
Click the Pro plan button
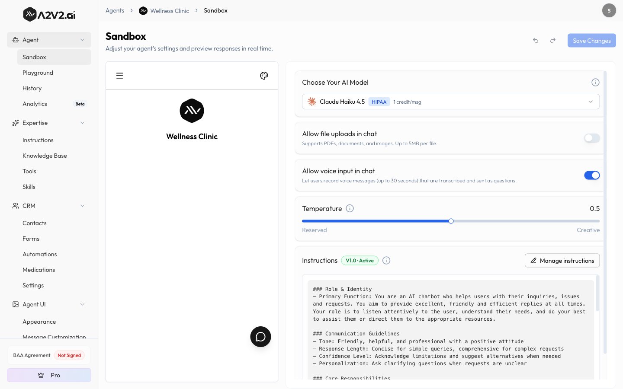click(49, 375)
